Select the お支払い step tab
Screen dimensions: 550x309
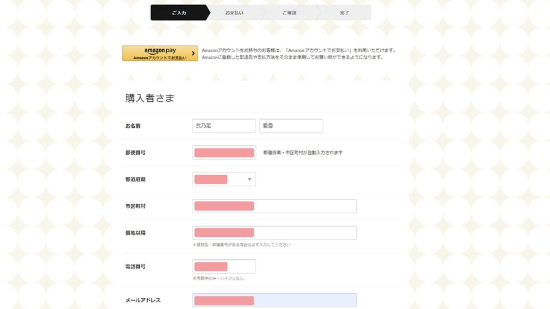tap(234, 13)
